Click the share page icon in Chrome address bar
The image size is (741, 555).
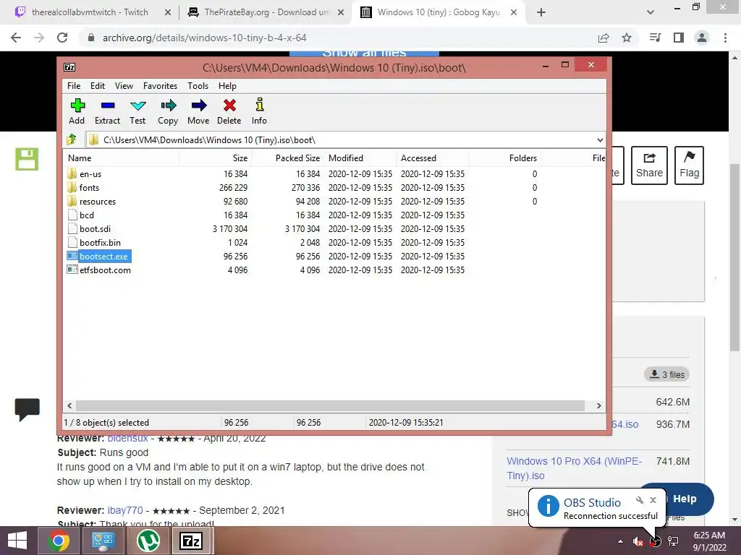[x=604, y=38]
